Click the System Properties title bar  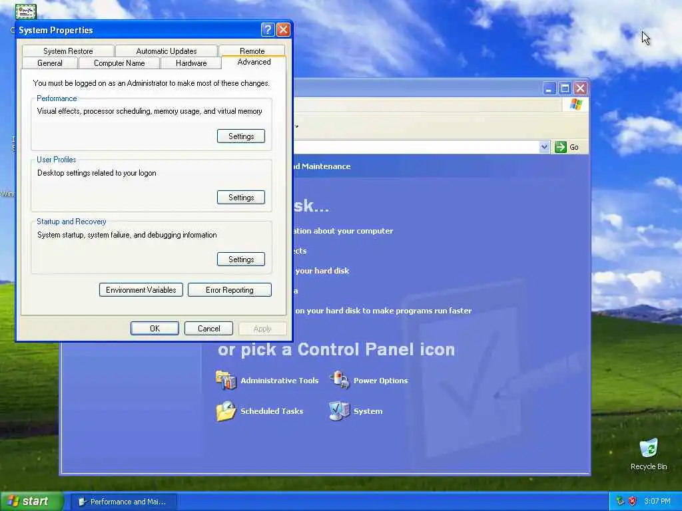[139, 30]
